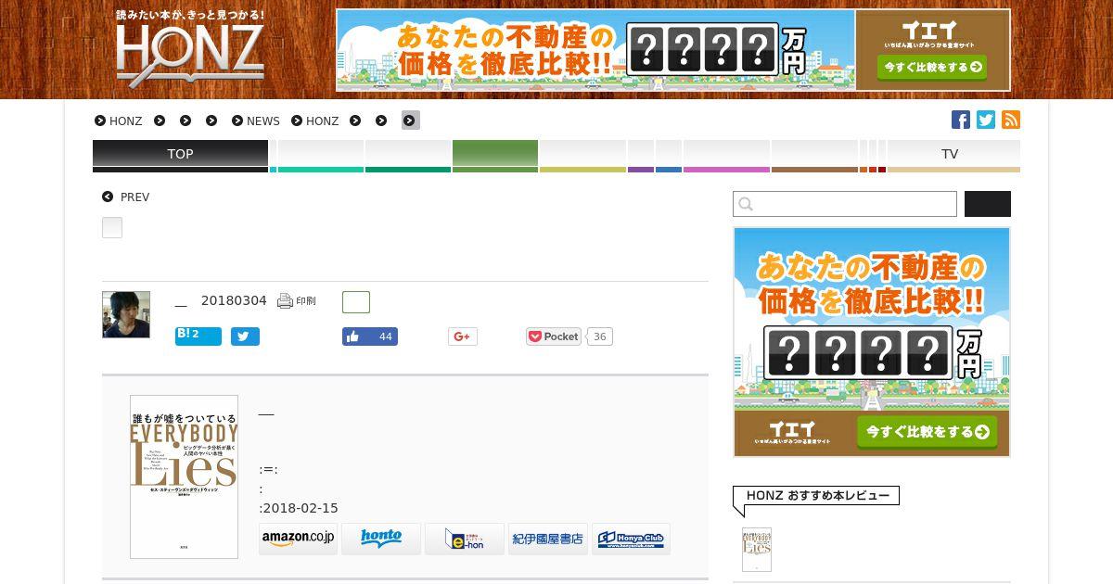Click the Facebook like count 44
This screenshot has width=1113, height=584.
coord(386,336)
